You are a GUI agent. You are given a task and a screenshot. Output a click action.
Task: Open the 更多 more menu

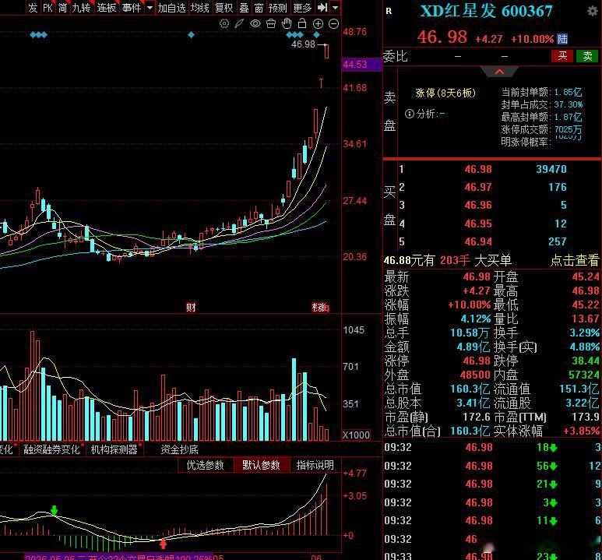pyautogui.click(x=302, y=8)
